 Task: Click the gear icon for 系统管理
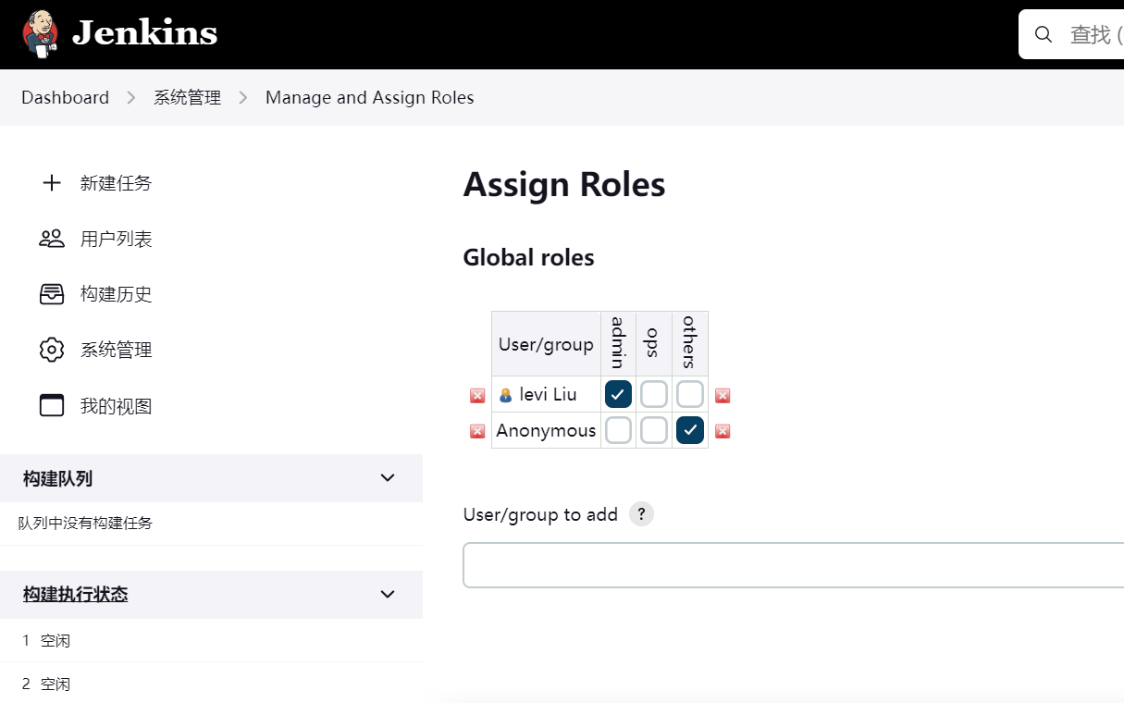point(52,350)
